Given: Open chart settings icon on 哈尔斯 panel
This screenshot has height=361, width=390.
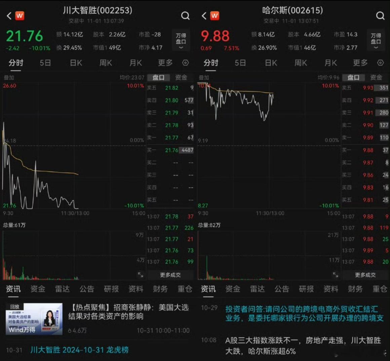Looking at the screenshot, I should click(381, 63).
